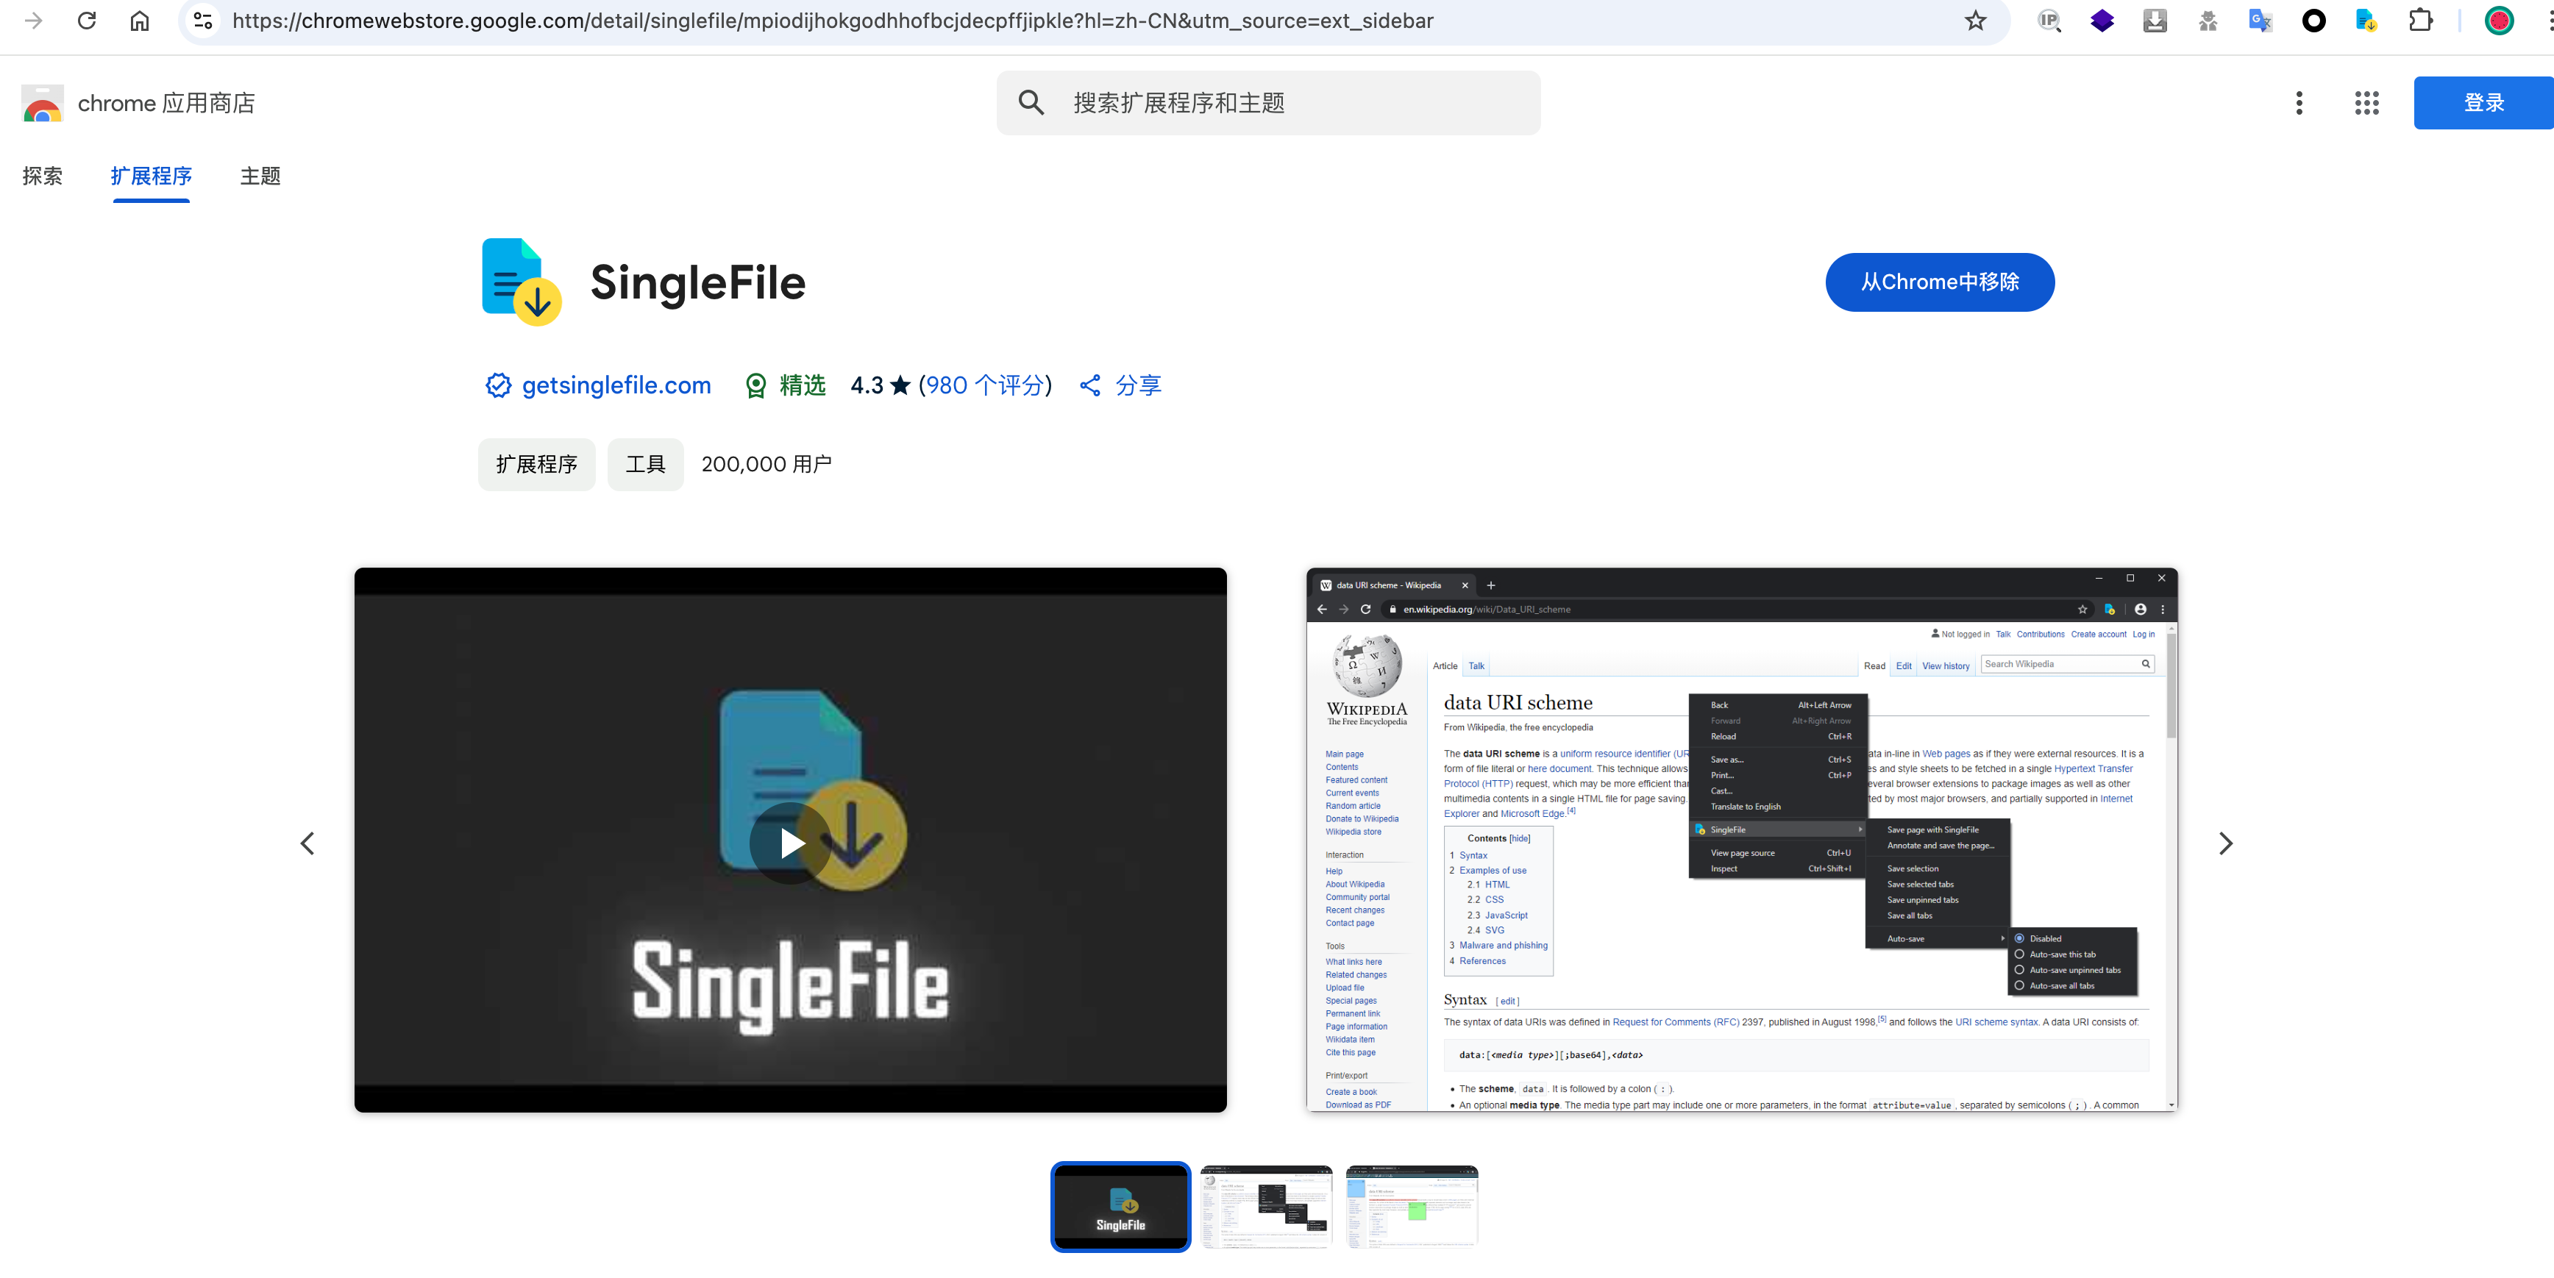
Task: Play the SingleFile promo video
Action: [790, 843]
